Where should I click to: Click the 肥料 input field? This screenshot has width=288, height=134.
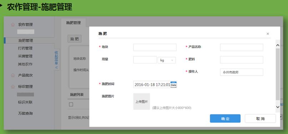[242, 60]
